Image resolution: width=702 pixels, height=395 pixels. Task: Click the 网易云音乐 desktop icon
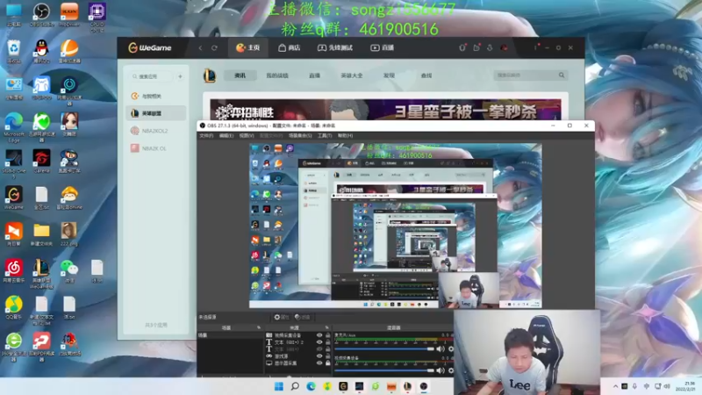point(14,271)
